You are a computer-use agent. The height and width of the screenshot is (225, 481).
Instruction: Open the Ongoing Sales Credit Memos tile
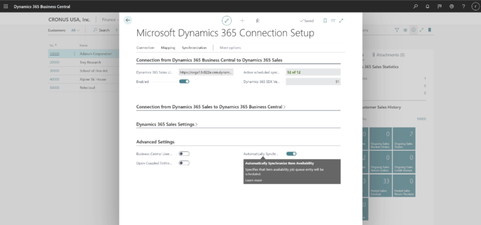(x=404, y=162)
